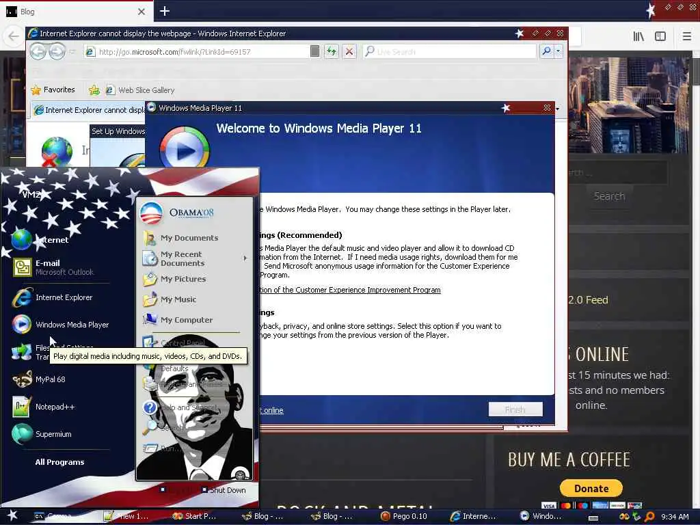Click the IE search magnifier button
The width and height of the screenshot is (700, 525).
point(546,52)
